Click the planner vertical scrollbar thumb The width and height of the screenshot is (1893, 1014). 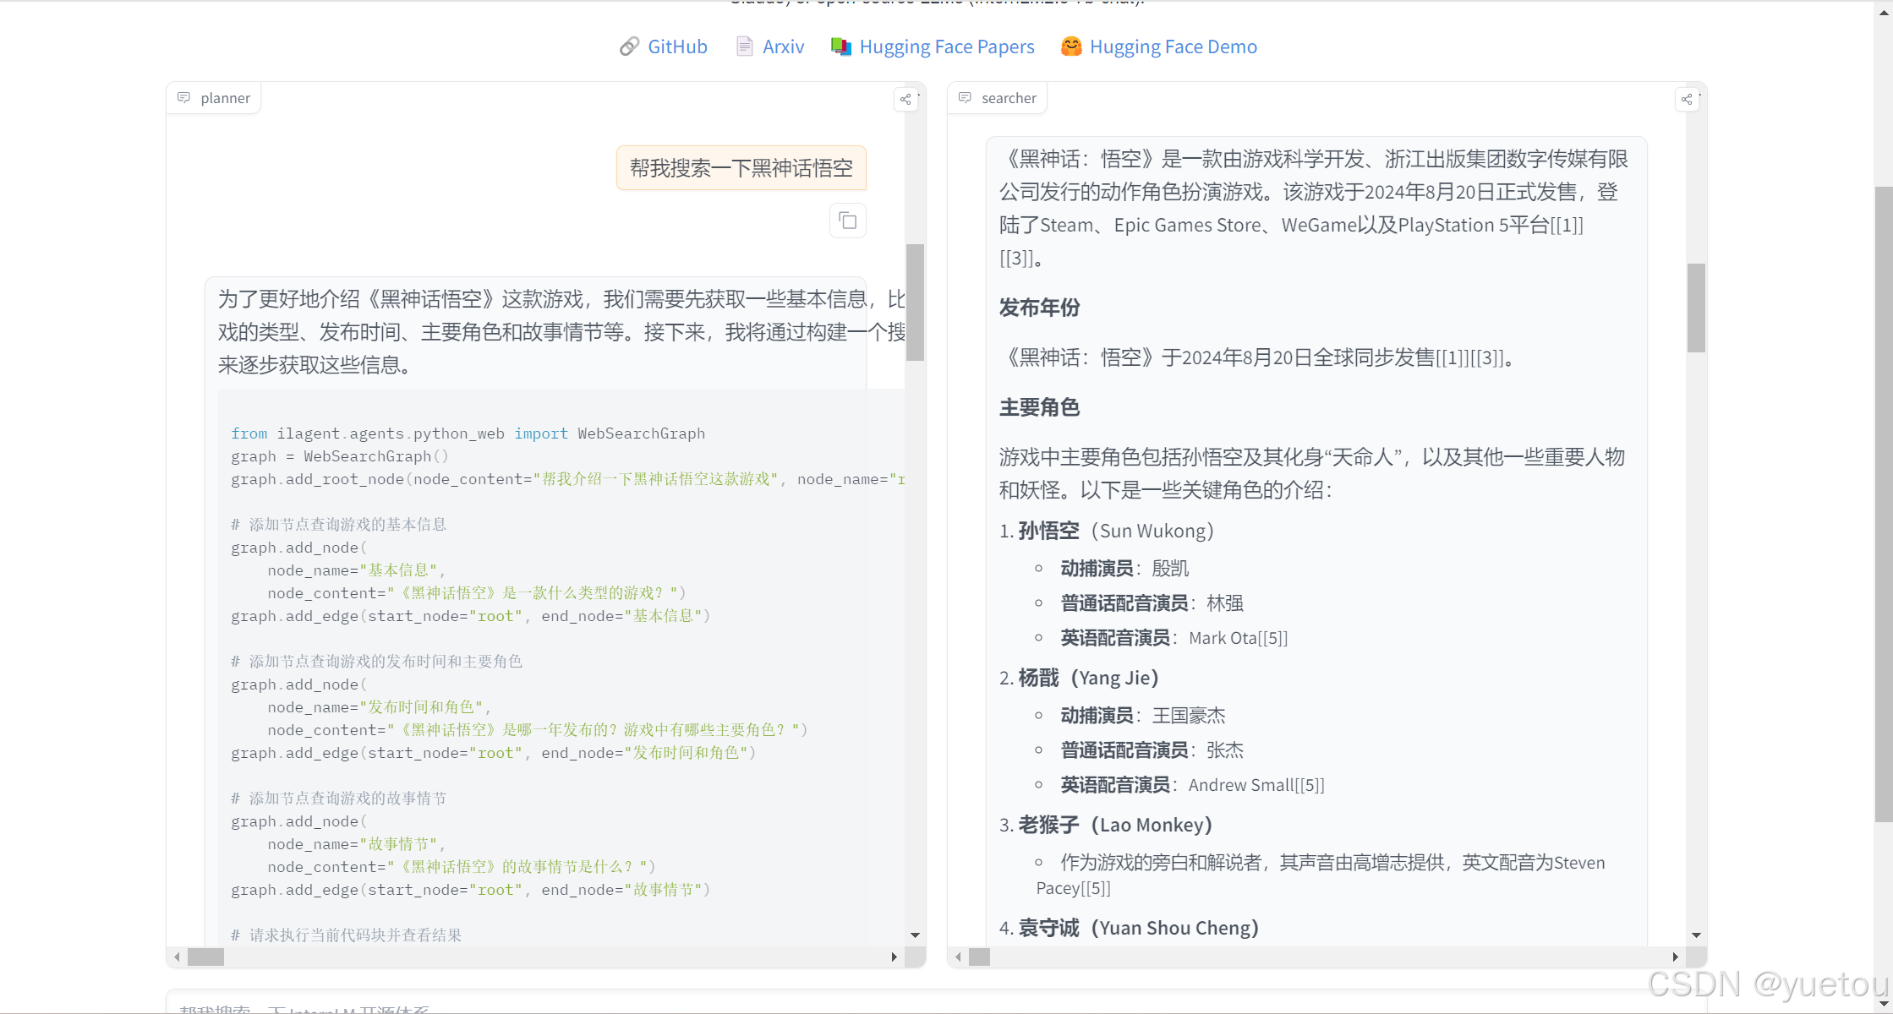(915, 302)
